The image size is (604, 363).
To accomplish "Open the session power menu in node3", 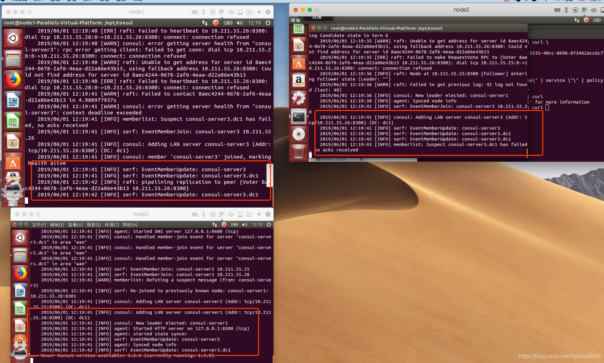I will [x=269, y=225].
